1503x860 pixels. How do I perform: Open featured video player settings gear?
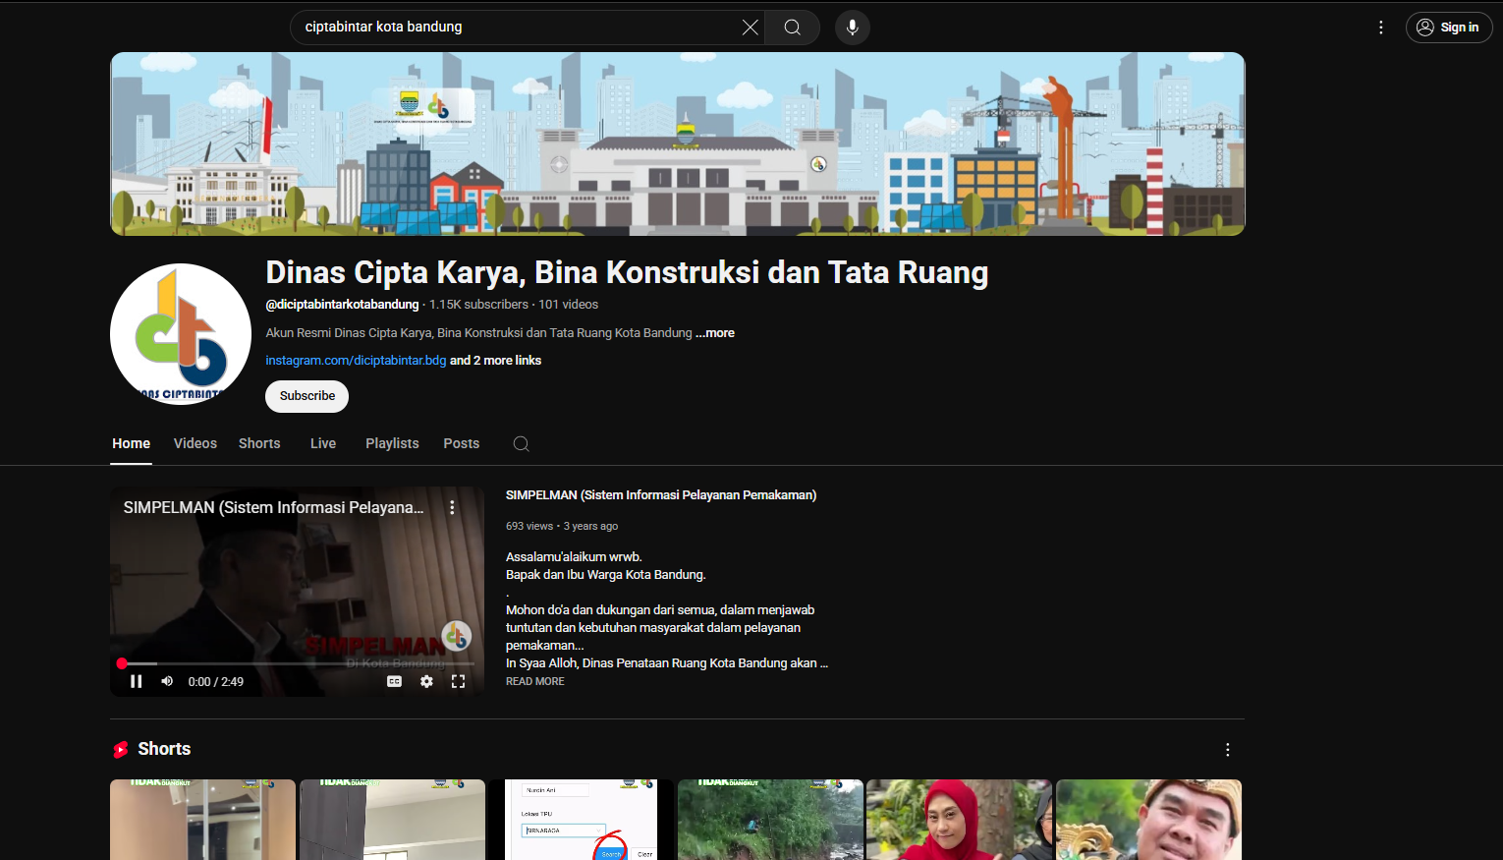pyautogui.click(x=426, y=681)
